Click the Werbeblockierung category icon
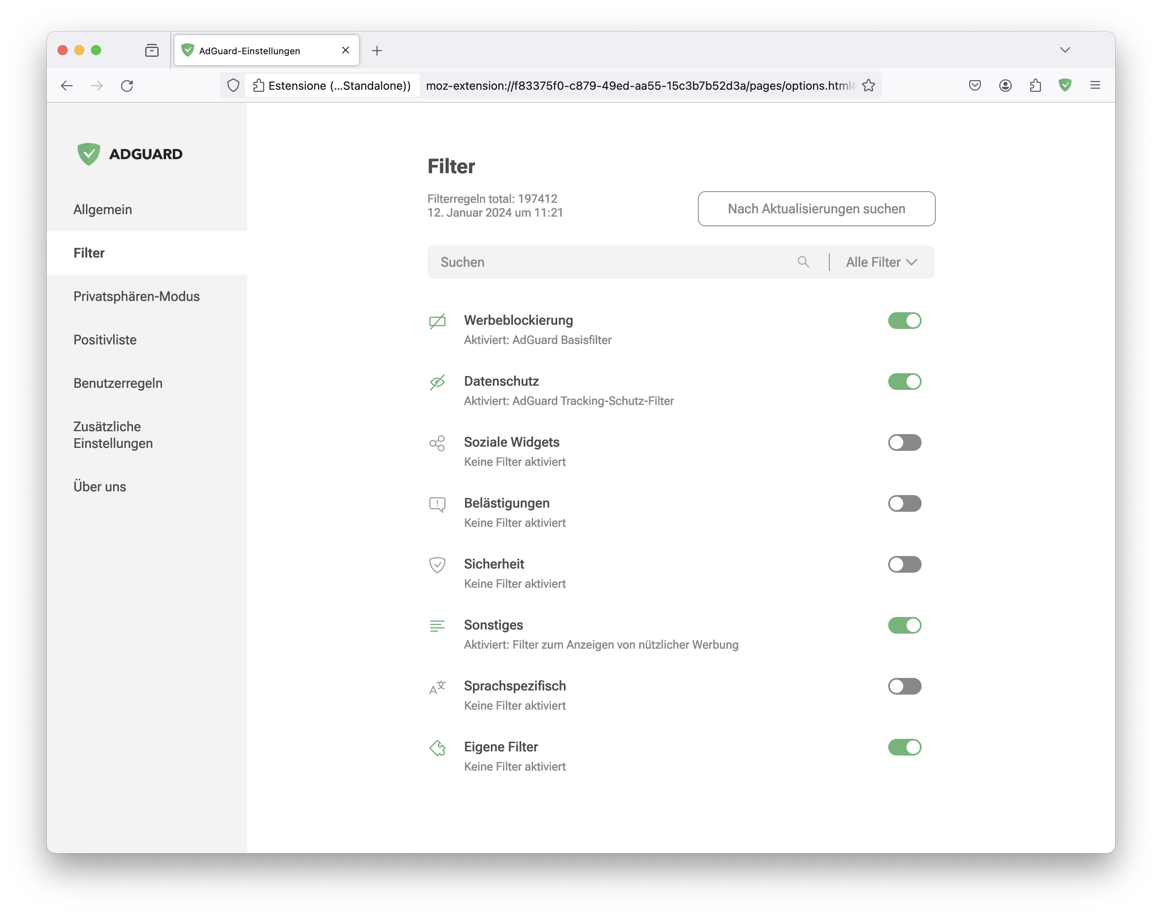Image resolution: width=1162 pixels, height=915 pixels. click(437, 321)
